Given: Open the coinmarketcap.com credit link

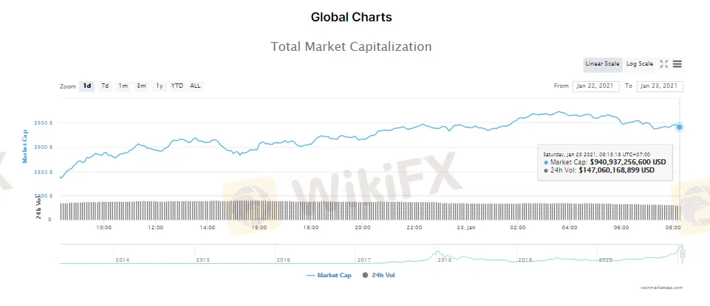Looking at the screenshot, I should (662, 288).
